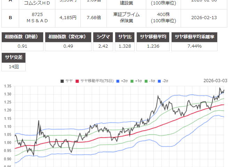The width and height of the screenshot is (228, 167).
Task: Hide the -2σ band via legend
Action: point(163,81)
